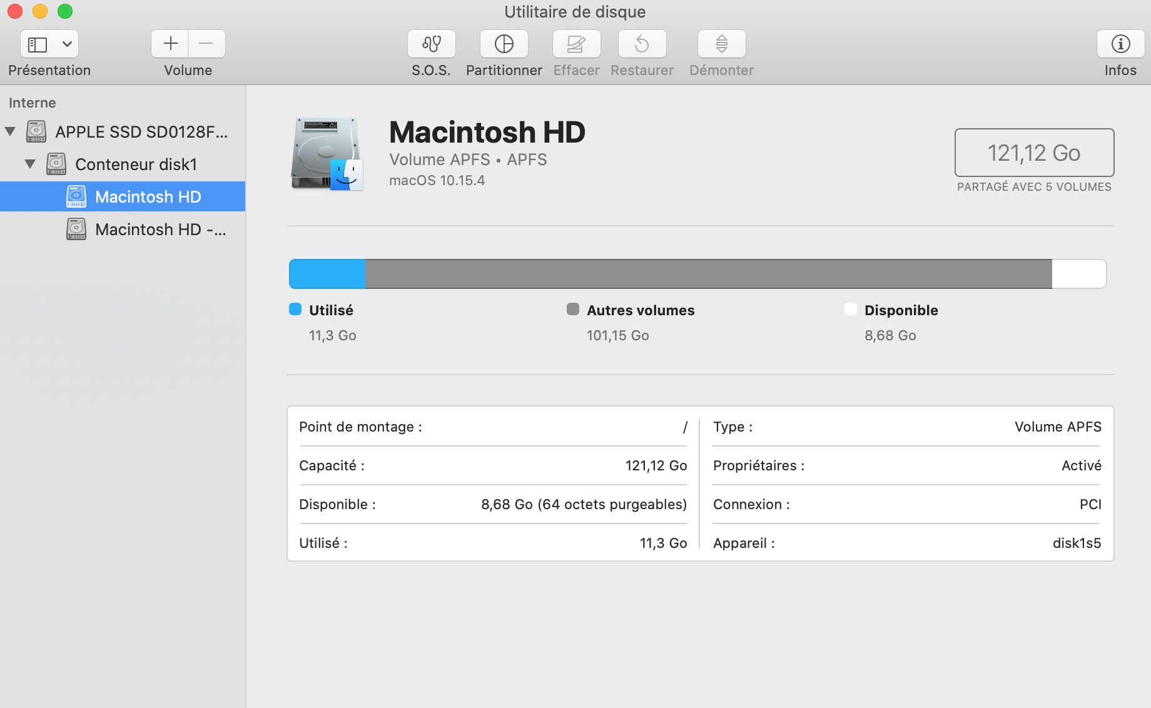
Task: Add a volume with the plus button
Action: click(x=170, y=44)
